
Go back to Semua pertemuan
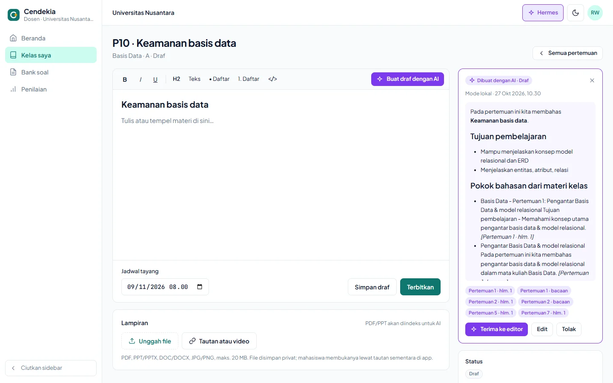[x=567, y=53]
